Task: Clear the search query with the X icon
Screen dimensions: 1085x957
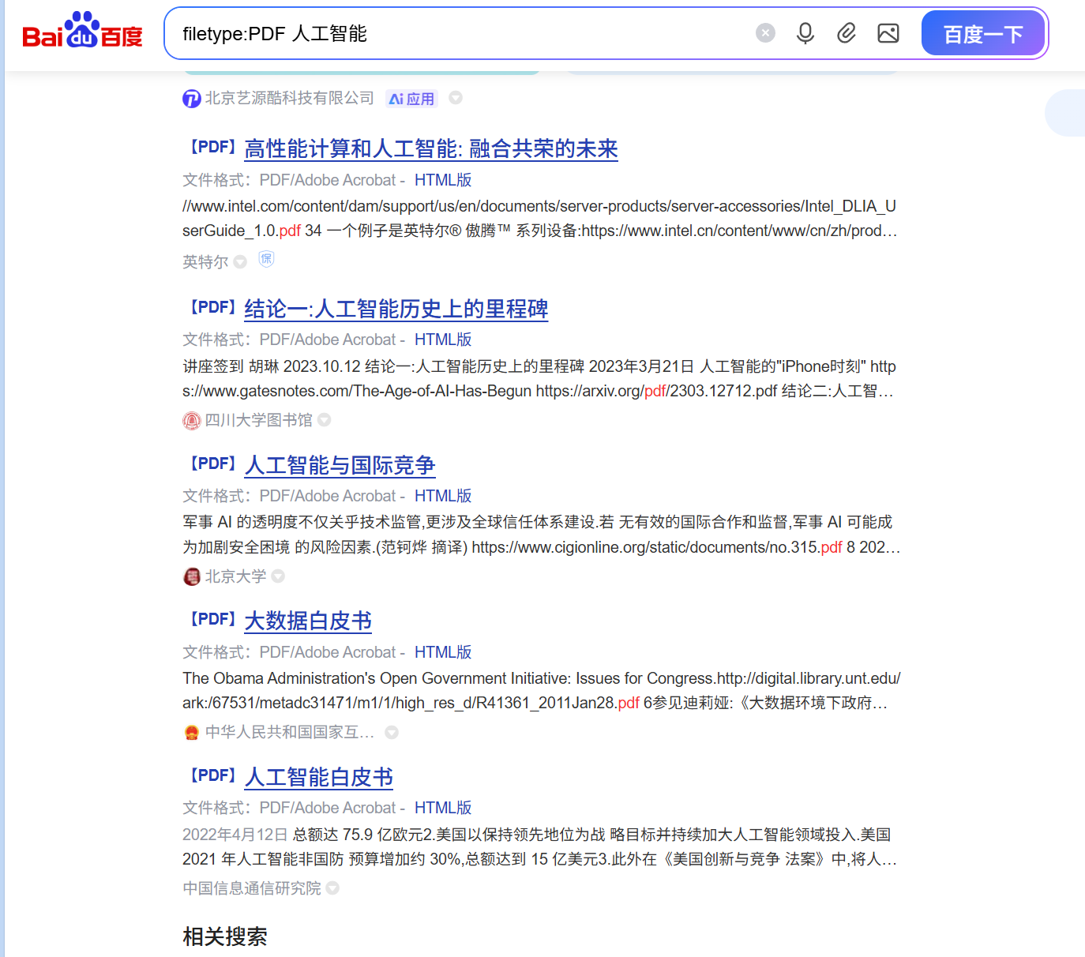Action: [x=764, y=32]
